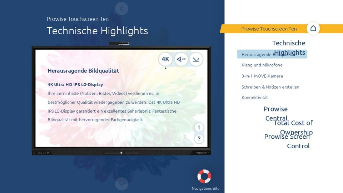Go to next slide using down chevron
343x193 pixels.
121,184
